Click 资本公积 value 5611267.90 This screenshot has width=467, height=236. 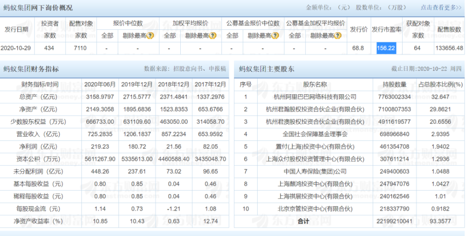100,159
